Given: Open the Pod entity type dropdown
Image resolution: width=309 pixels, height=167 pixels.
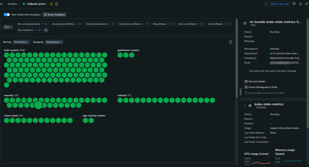Looking at the screenshot, I should point(8,27).
